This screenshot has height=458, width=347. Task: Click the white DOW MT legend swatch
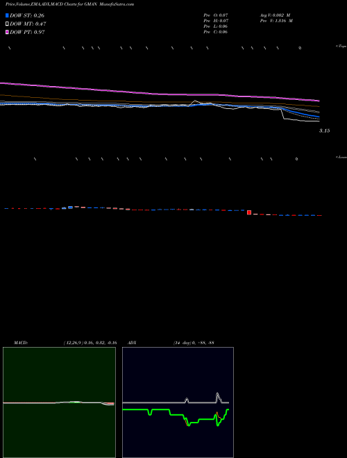coord(7,24)
